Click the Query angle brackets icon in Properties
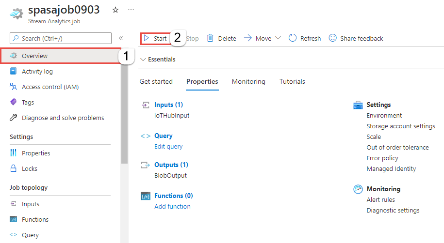Viewport: 444px width, 243px height. (145, 136)
